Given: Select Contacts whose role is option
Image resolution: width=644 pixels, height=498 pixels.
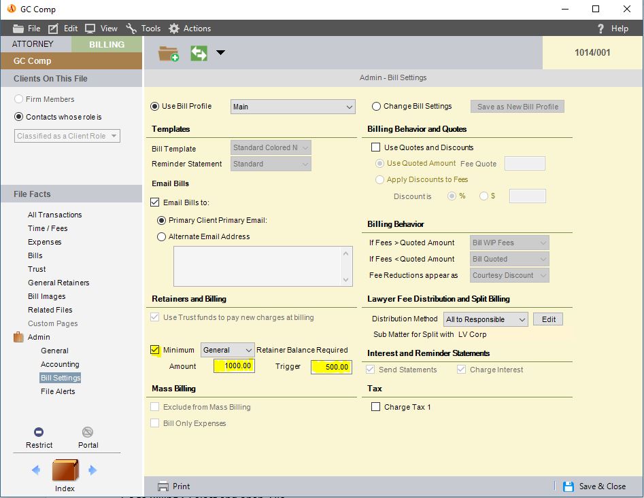Looking at the screenshot, I should [18, 116].
